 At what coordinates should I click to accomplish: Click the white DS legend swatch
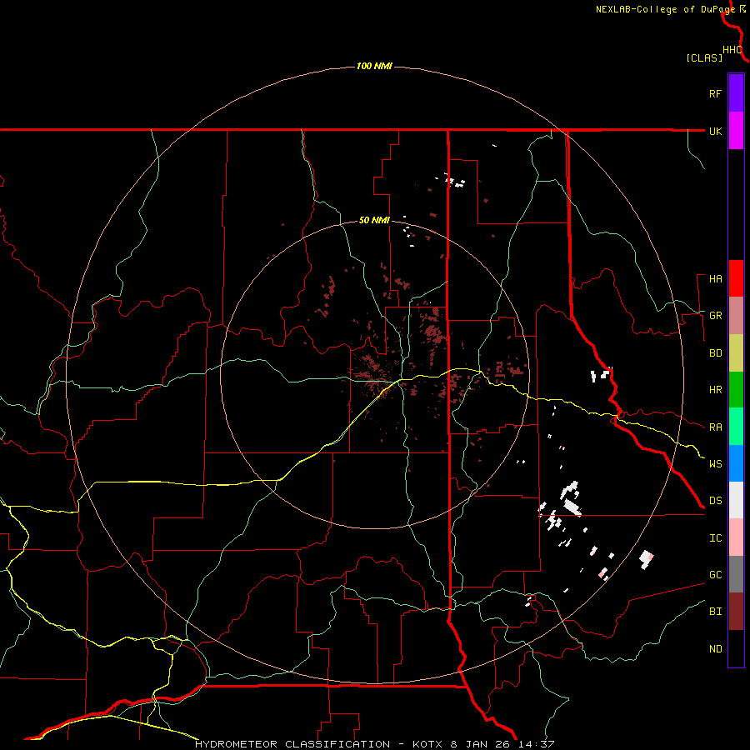(736, 500)
